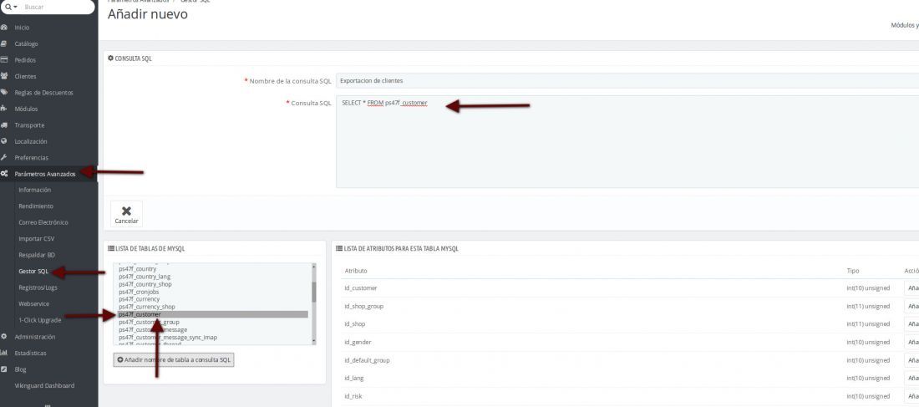This screenshot has width=919, height=407.
Task: Click the Transporte truck icon
Action: point(4,125)
